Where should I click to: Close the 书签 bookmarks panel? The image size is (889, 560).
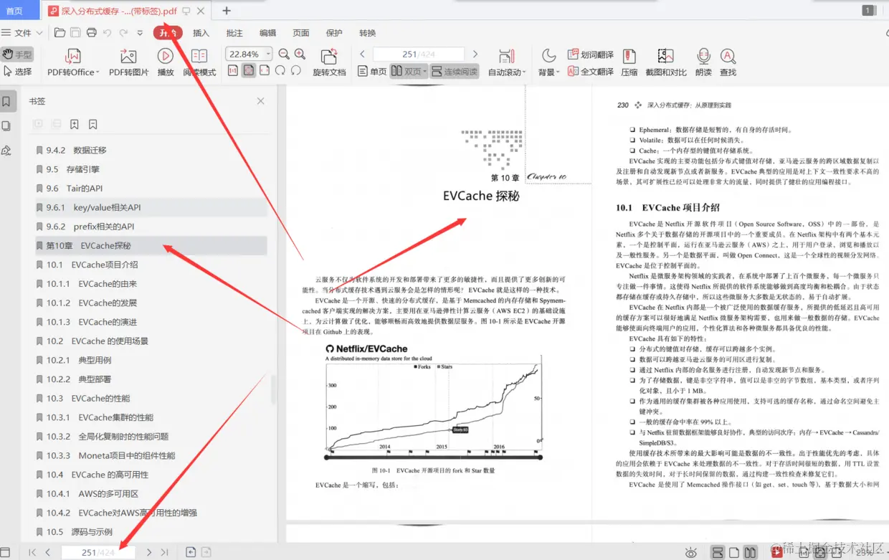(261, 101)
